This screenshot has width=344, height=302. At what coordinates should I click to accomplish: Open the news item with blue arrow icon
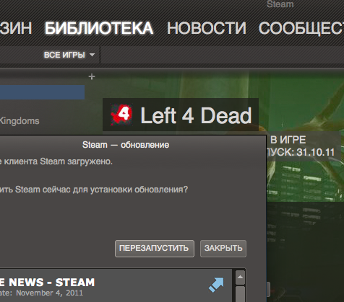(x=216, y=285)
